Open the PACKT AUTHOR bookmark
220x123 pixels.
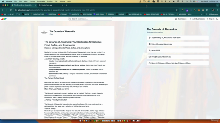(37, 14)
